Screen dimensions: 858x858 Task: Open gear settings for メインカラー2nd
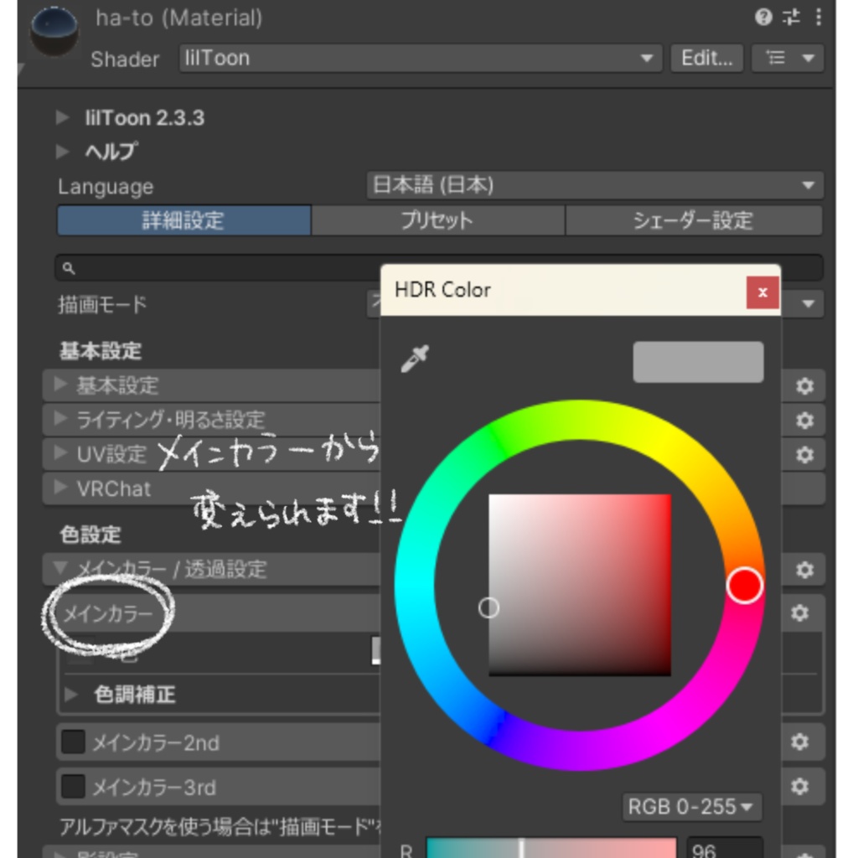[799, 742]
